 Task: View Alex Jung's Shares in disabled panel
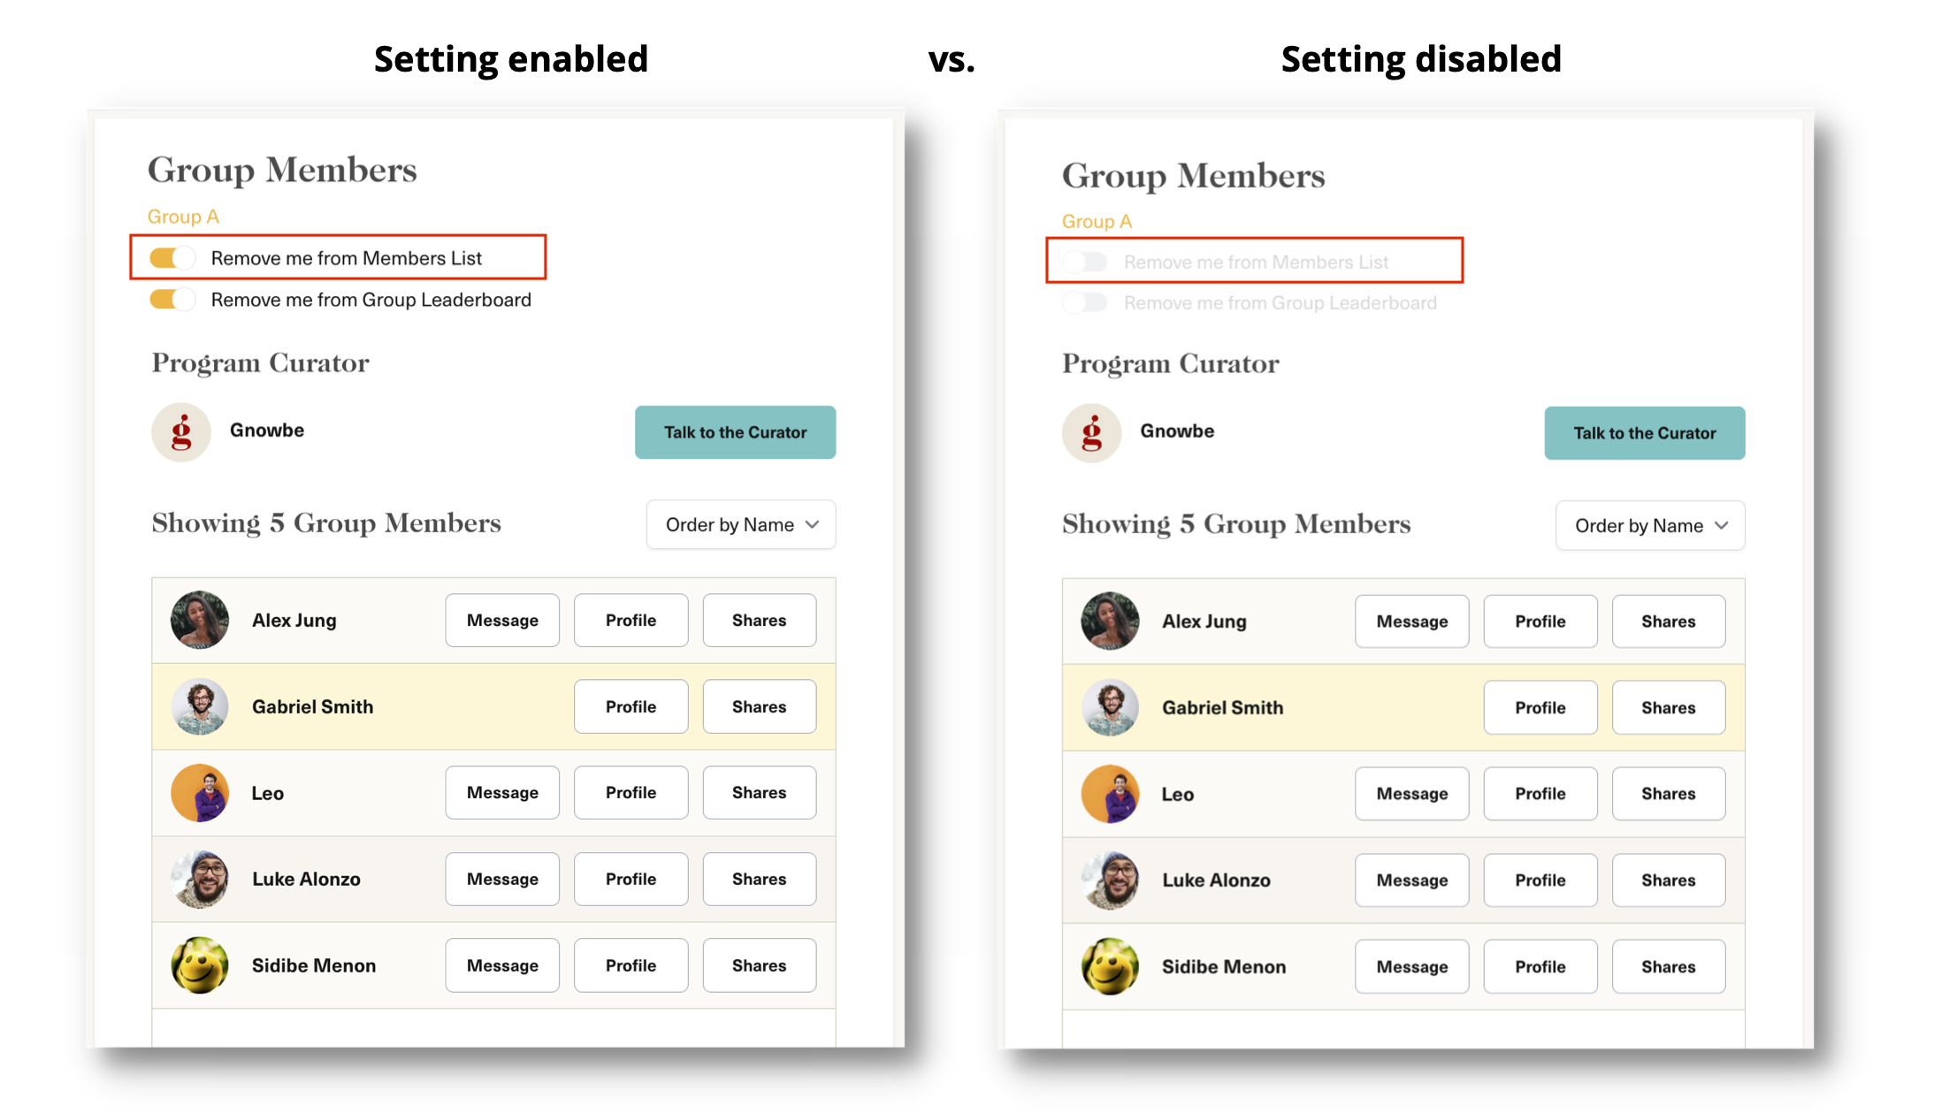(1669, 621)
